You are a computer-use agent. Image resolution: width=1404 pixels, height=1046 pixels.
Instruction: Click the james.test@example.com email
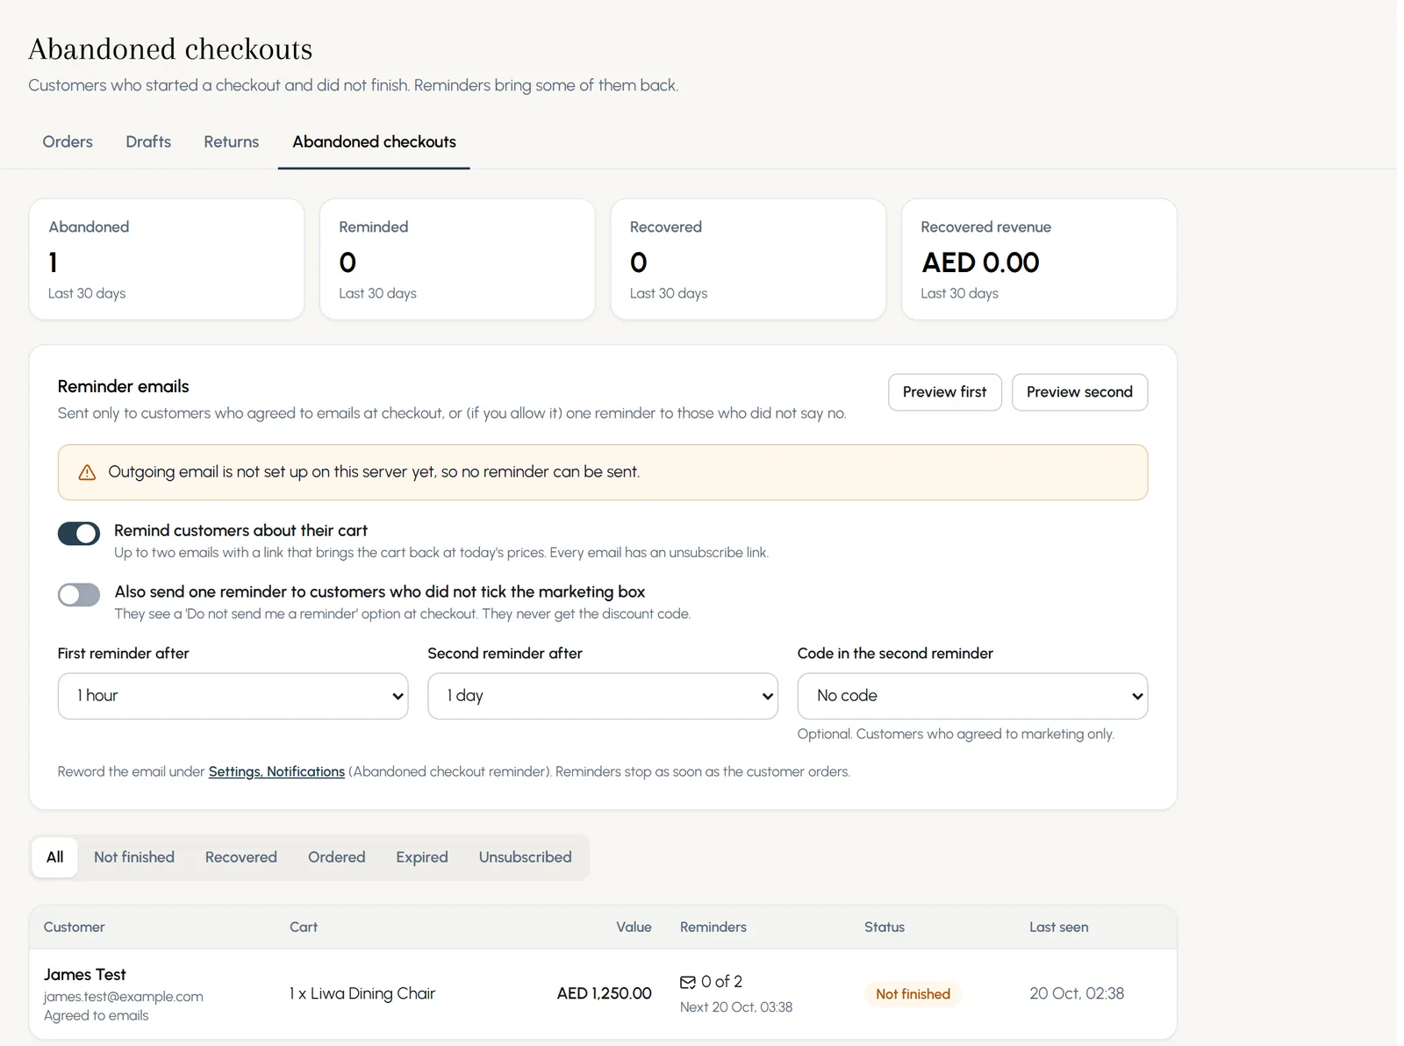point(124,997)
